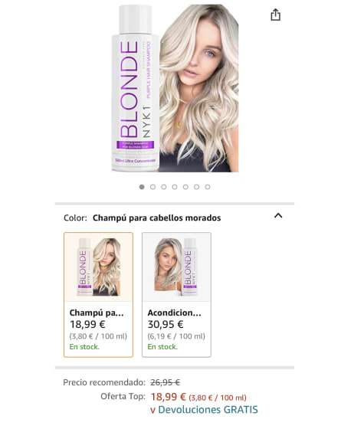Screen dimensions: 364x429
Task: Open main product image of Blonde shampoo
Action: [x=175, y=88]
